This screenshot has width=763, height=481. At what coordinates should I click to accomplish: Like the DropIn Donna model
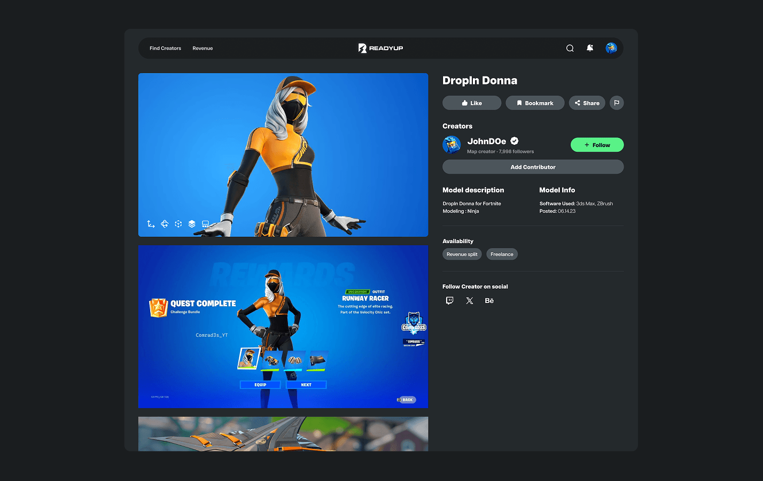click(x=472, y=103)
